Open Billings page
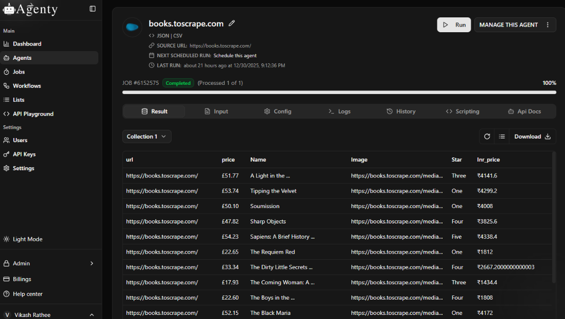 click(x=22, y=279)
